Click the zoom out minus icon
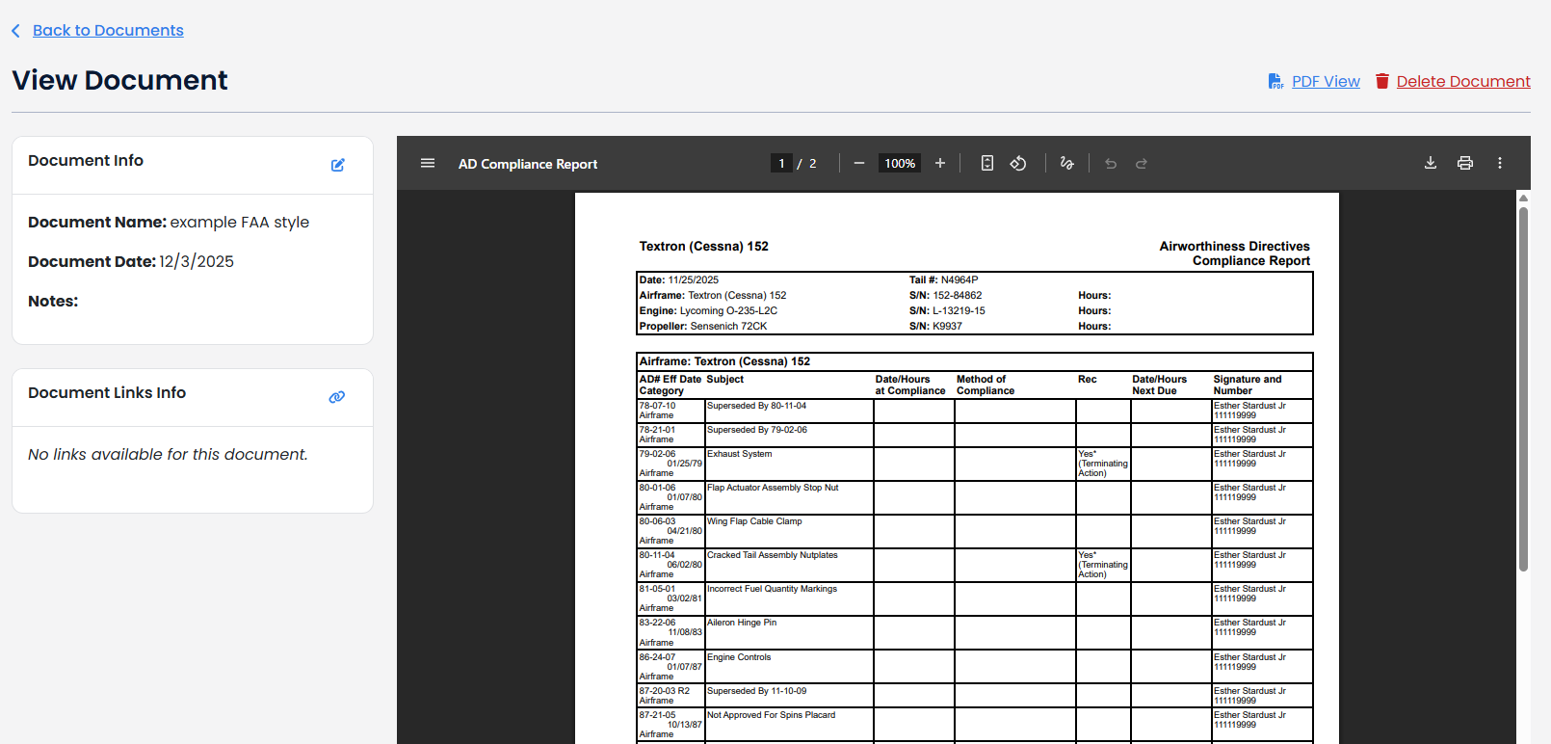 (859, 164)
